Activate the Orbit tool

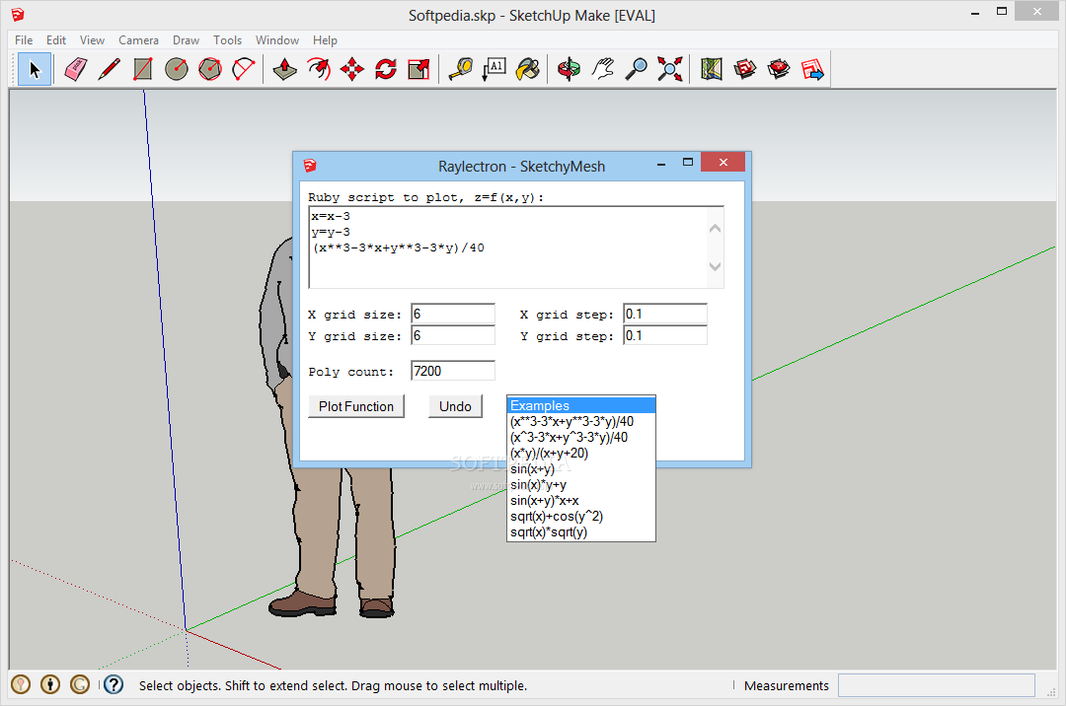pos(570,69)
